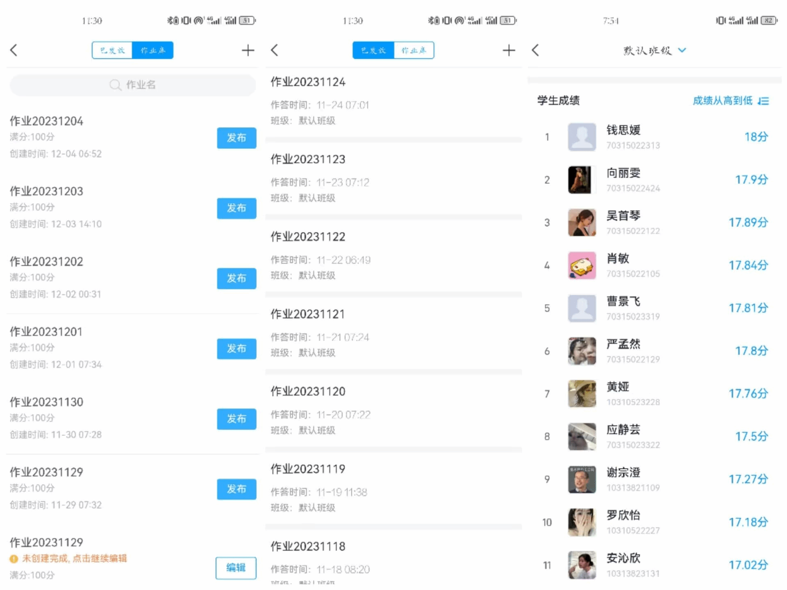Change the 成绩从高到低 sort order

click(x=722, y=101)
